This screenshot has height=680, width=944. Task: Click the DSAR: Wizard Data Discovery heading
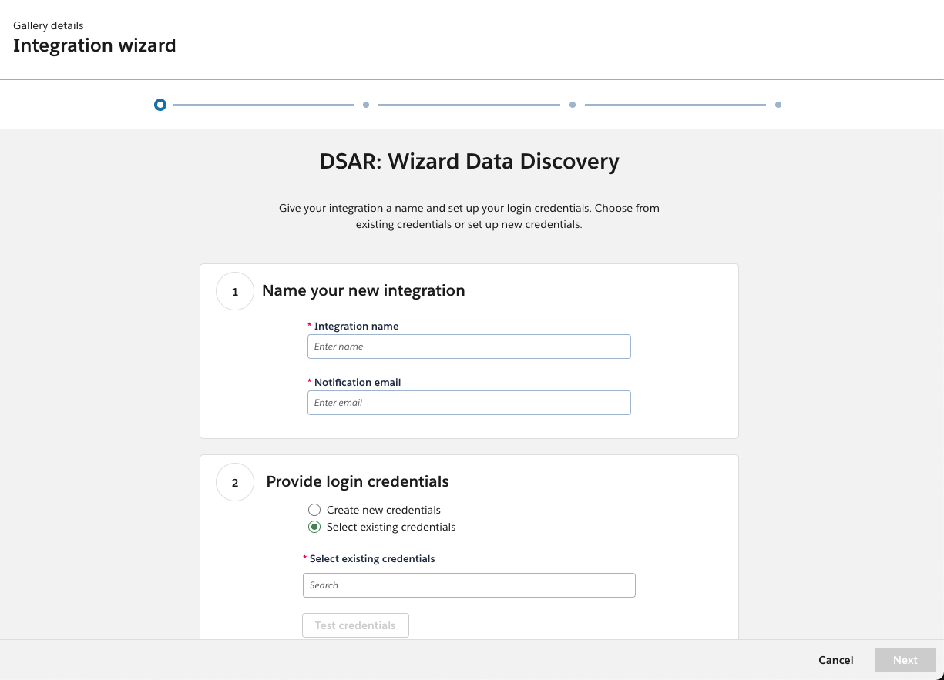tap(469, 162)
